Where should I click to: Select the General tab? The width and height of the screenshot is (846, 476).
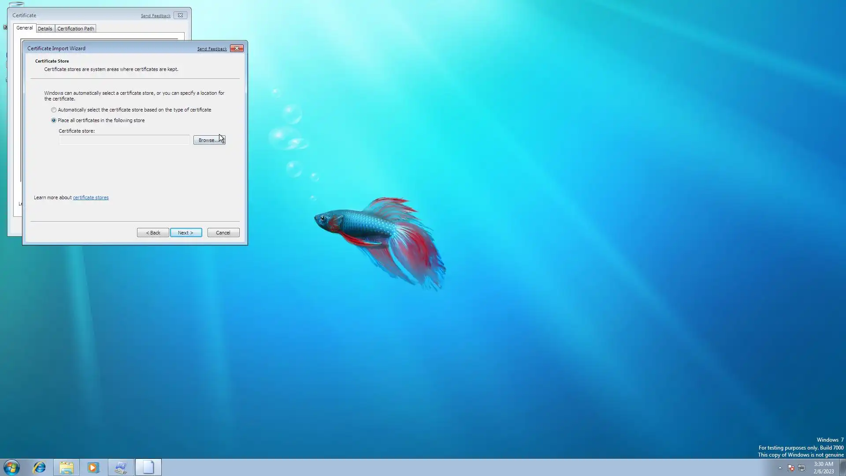(x=25, y=28)
